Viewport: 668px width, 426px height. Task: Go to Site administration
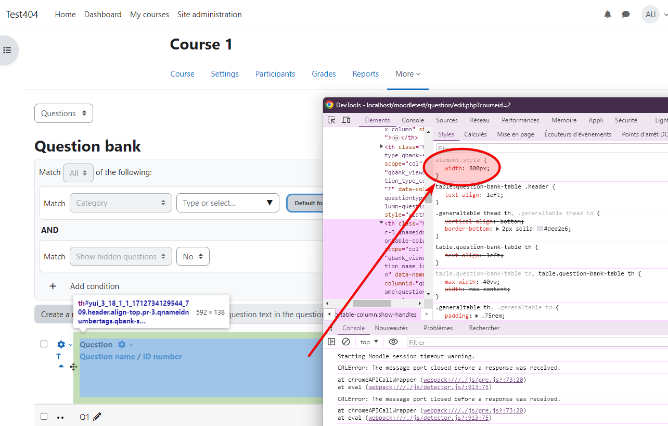(209, 15)
